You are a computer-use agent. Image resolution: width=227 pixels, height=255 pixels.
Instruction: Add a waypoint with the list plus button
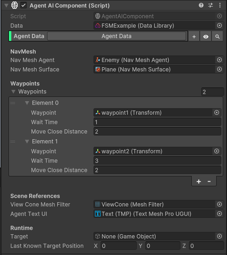[x=198, y=181]
